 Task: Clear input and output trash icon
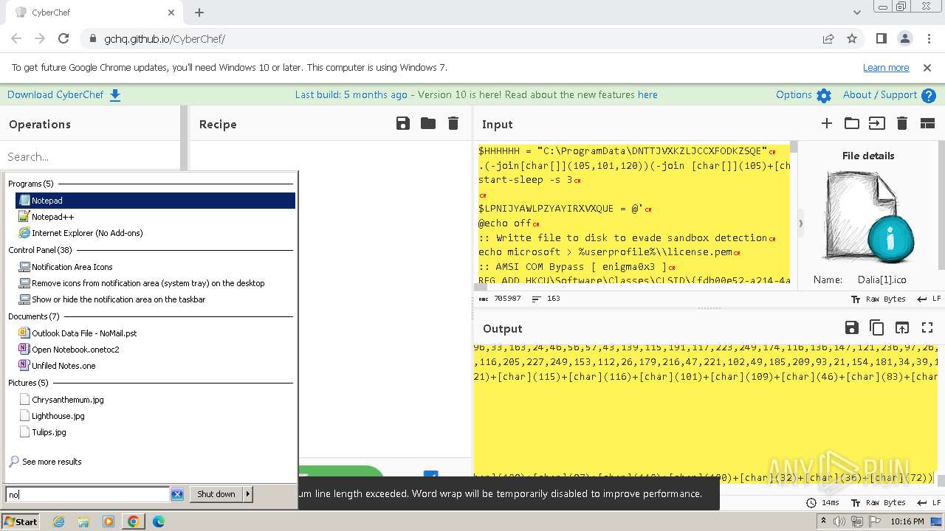click(x=902, y=123)
